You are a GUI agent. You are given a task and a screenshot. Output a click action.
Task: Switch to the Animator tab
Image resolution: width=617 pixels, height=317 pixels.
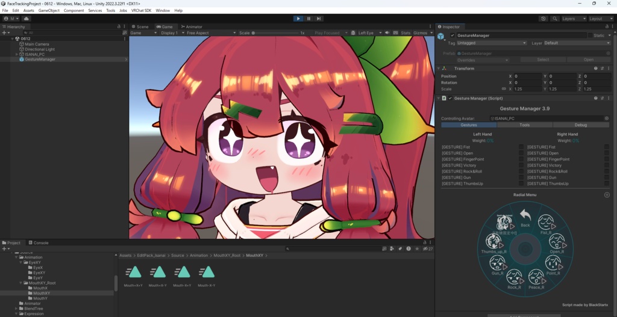pos(191,26)
